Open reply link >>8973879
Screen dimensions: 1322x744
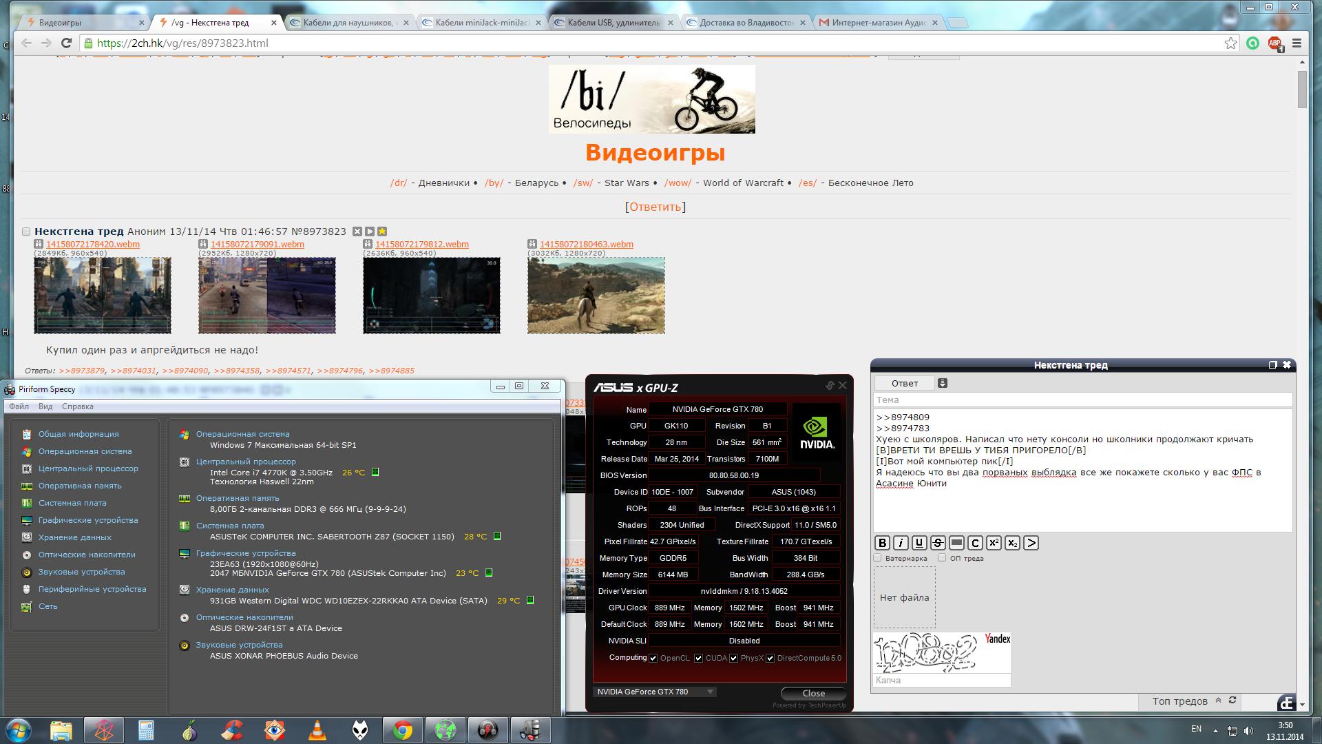(82, 371)
